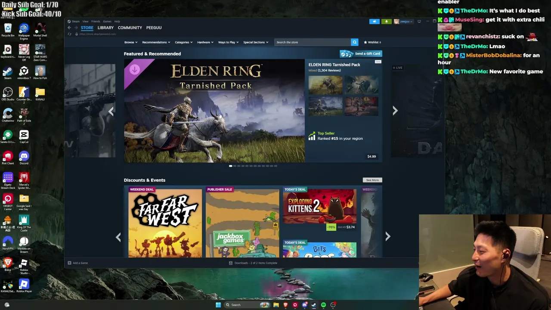This screenshot has height=310, width=551.
Task: Click the first featured carousel dot
Action: click(x=231, y=166)
